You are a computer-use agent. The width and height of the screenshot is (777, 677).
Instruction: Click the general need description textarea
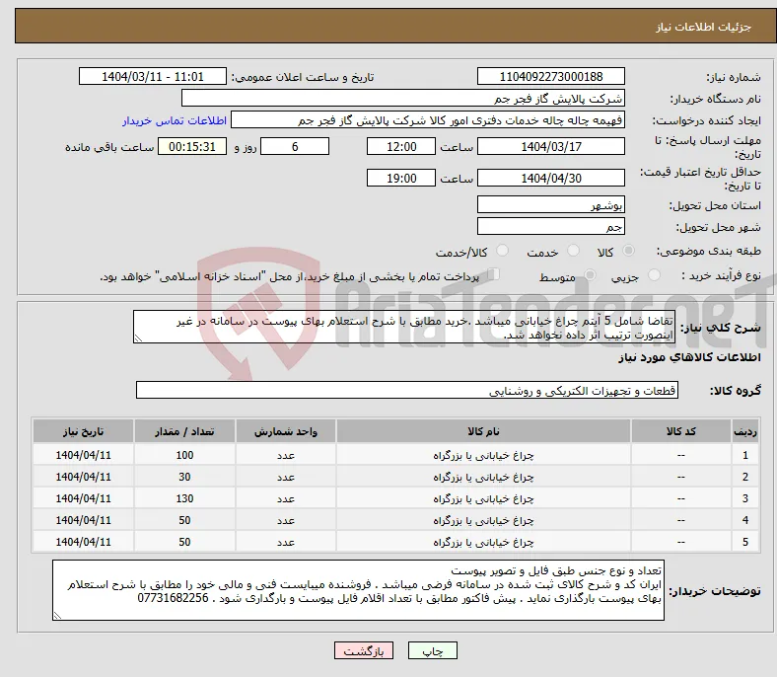404,327
